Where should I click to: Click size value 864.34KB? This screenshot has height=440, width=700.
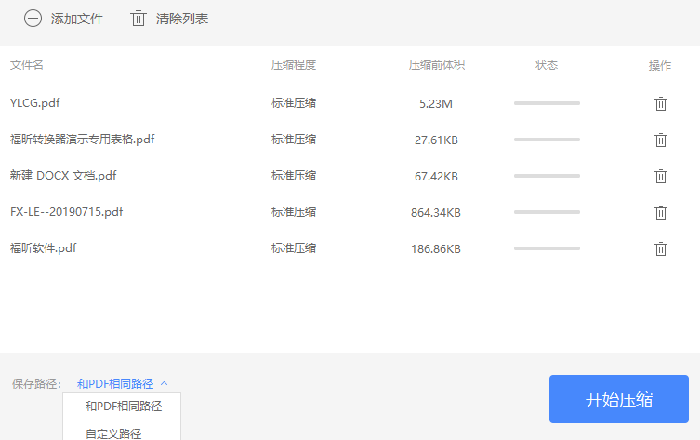click(x=436, y=213)
